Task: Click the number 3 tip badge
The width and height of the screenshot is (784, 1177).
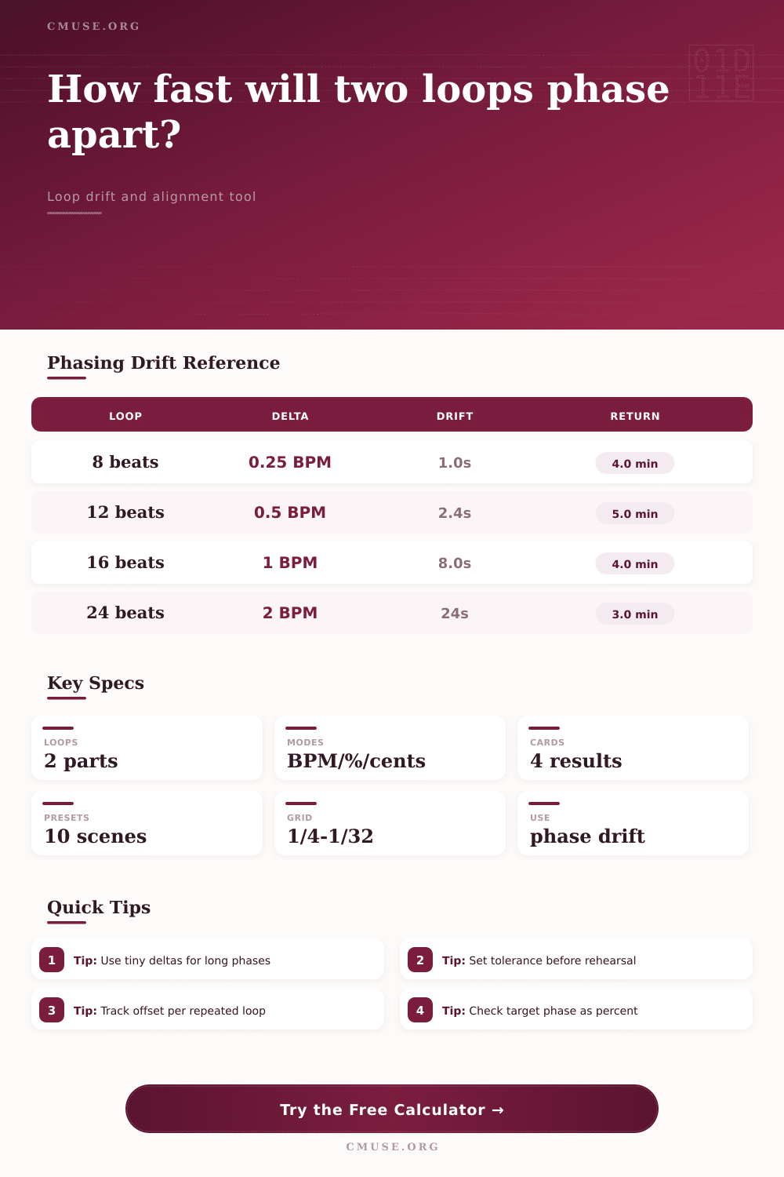Action: click(x=52, y=1010)
